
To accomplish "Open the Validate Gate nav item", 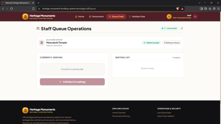I will (x=137, y=16).
